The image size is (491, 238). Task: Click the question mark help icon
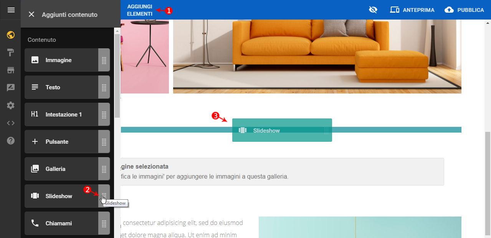11,141
